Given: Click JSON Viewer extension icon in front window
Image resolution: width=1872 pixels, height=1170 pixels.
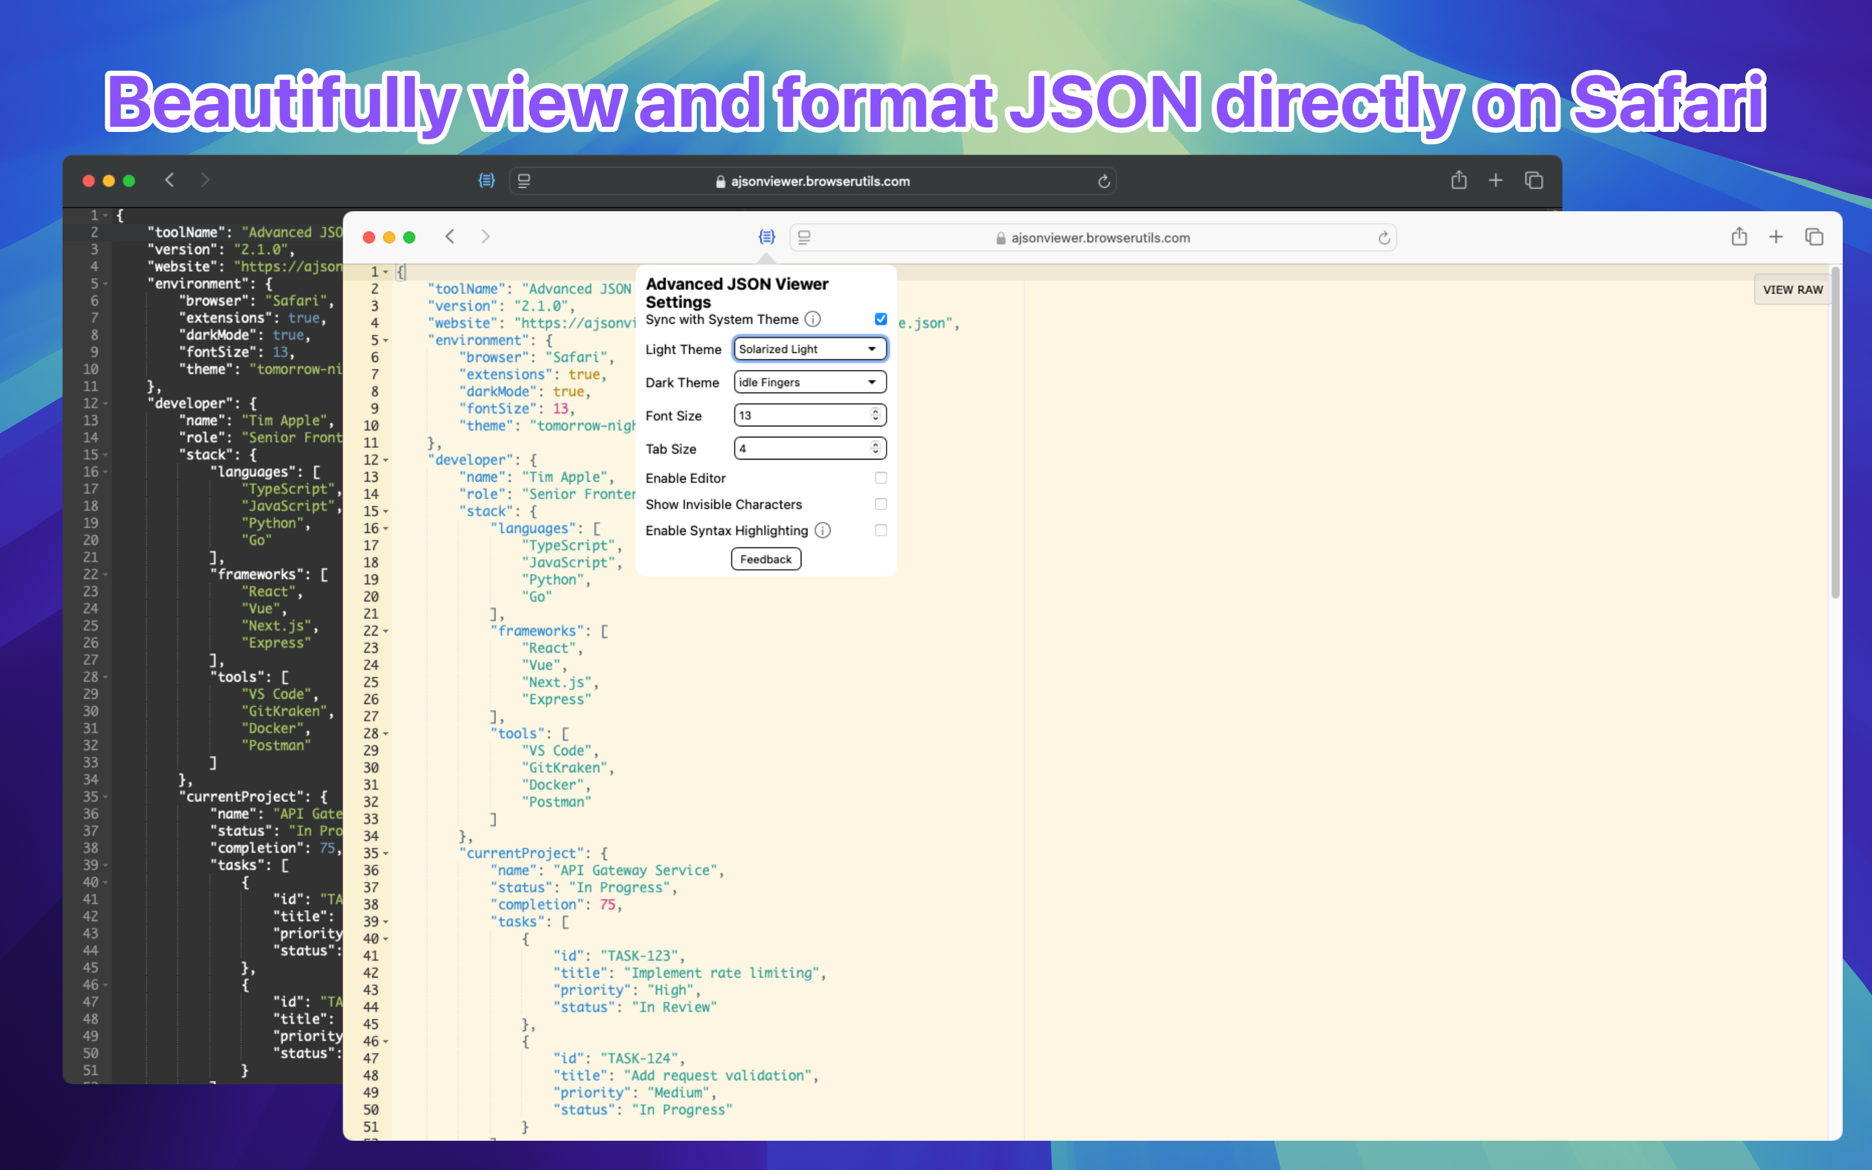Looking at the screenshot, I should coord(766,237).
